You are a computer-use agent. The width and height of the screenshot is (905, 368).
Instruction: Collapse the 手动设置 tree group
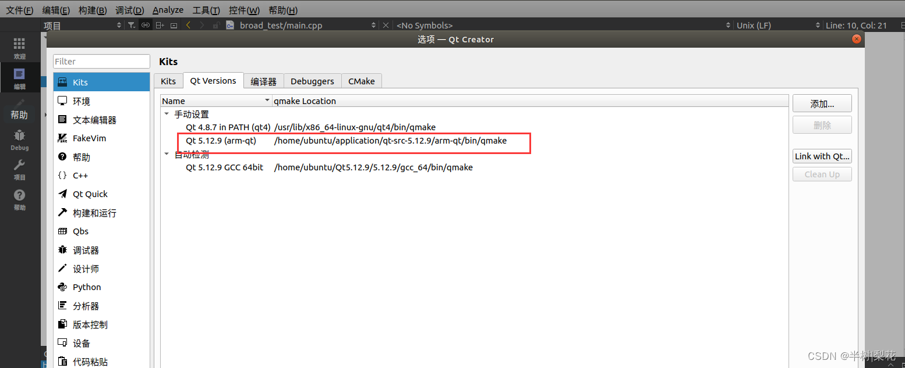(167, 114)
